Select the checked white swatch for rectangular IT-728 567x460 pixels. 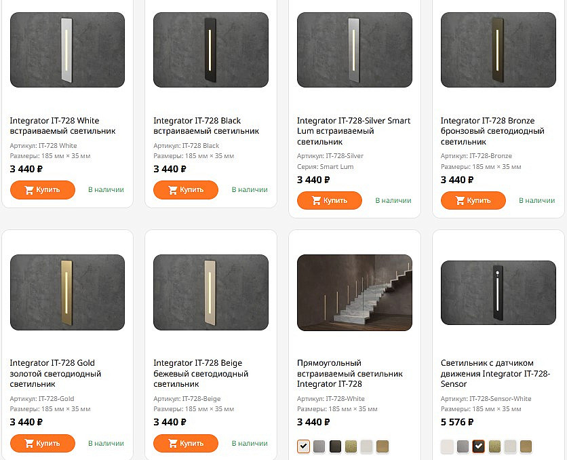click(x=303, y=446)
